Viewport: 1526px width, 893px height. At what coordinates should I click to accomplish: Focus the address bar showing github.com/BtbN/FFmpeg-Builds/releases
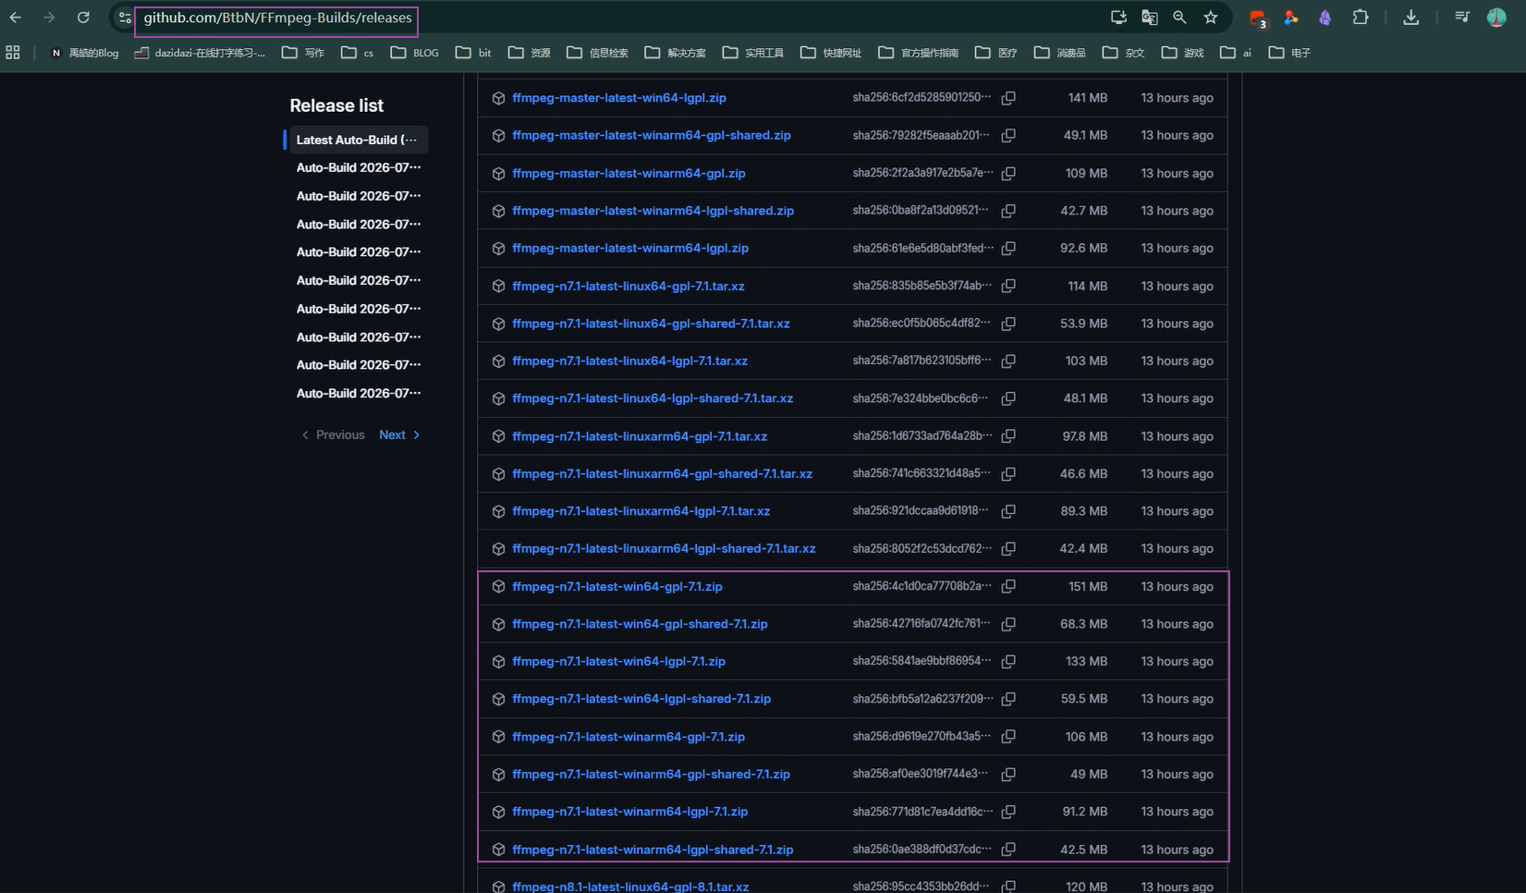[x=277, y=18]
